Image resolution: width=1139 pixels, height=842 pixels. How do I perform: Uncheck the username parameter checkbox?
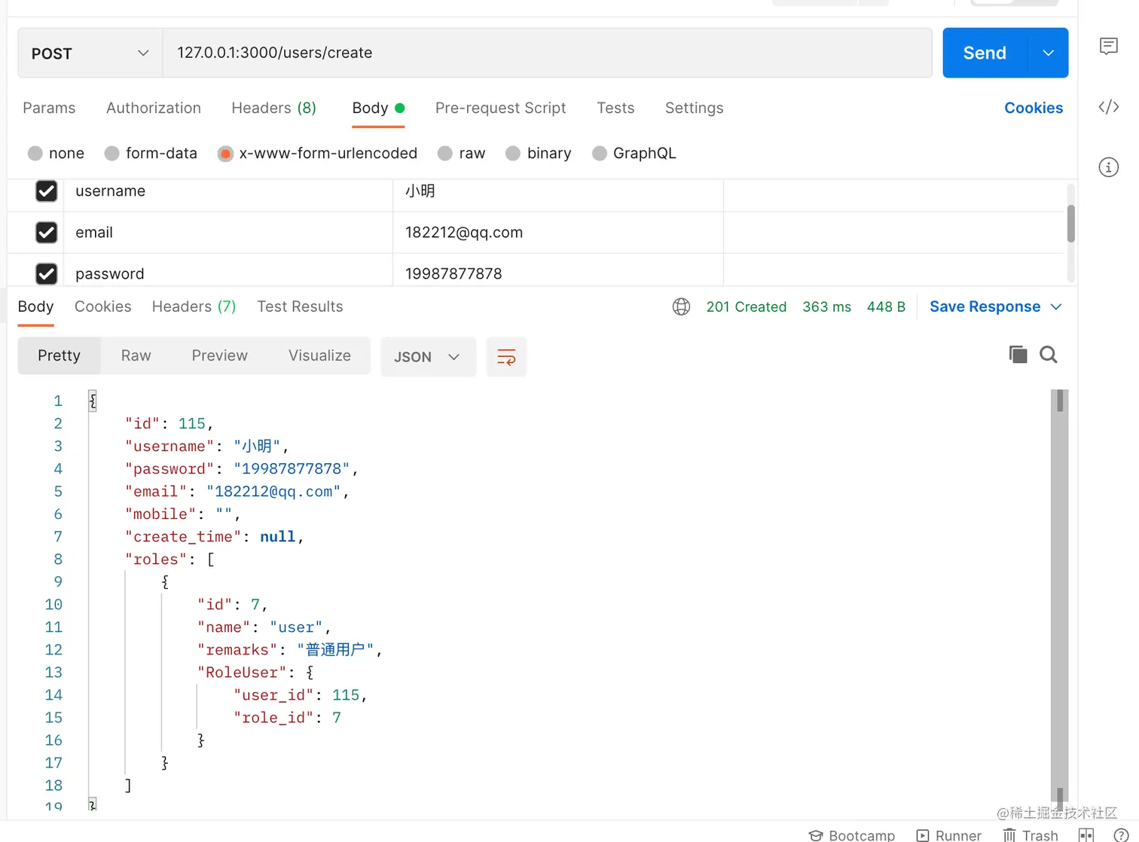point(47,191)
